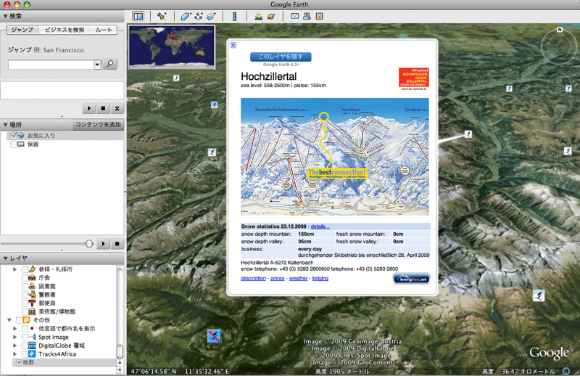Close the Hochzillertal info balloon
The height and width of the screenshot is (376, 580).
[233, 45]
